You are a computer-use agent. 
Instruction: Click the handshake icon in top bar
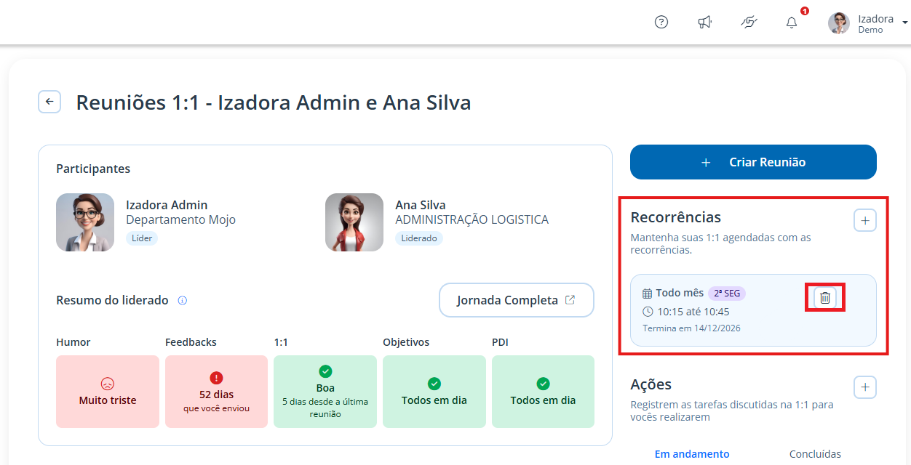(x=749, y=23)
